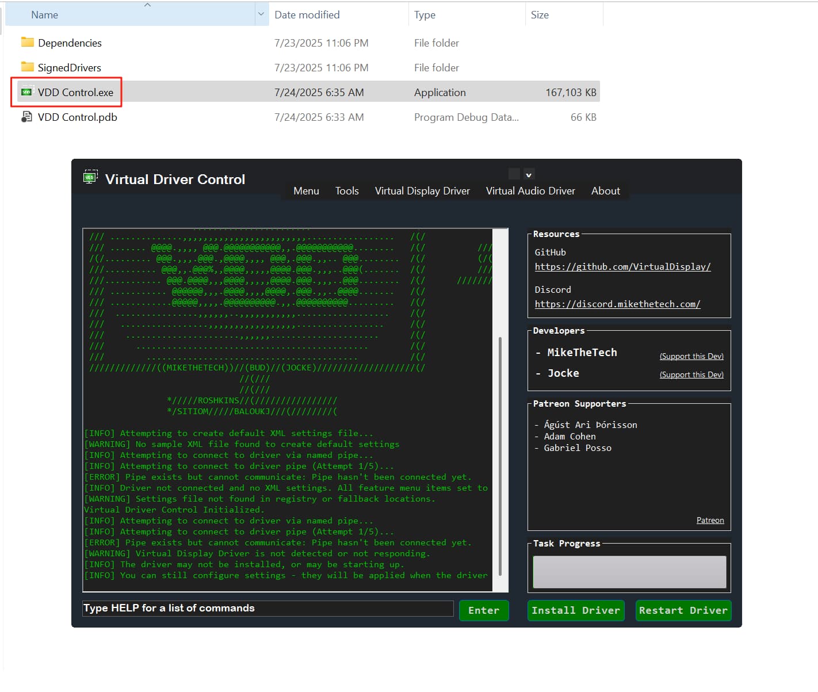818x692 pixels.
Task: Open the Virtual Audio Driver menu
Action: [x=530, y=191]
